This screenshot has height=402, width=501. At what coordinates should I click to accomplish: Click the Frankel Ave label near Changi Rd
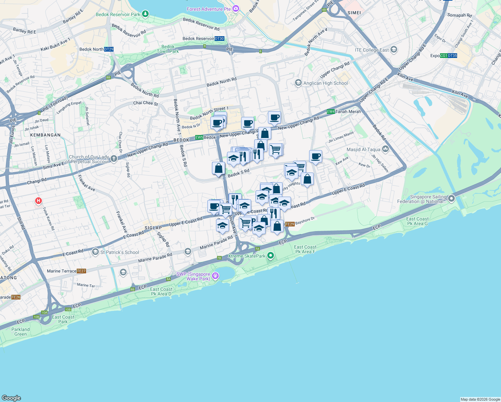coord(86,183)
